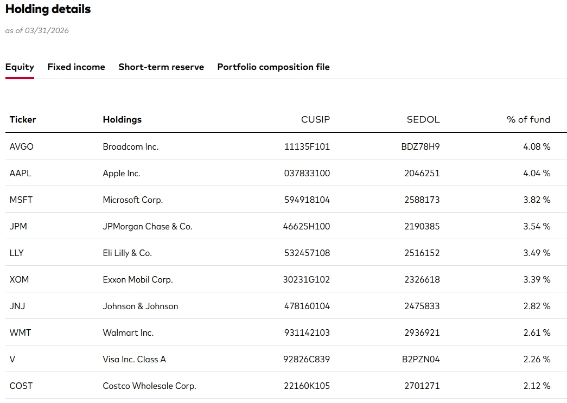Screen dimensions: 567x403
Task: Open JPMorgan Chase & Co. details
Action: [x=147, y=226]
